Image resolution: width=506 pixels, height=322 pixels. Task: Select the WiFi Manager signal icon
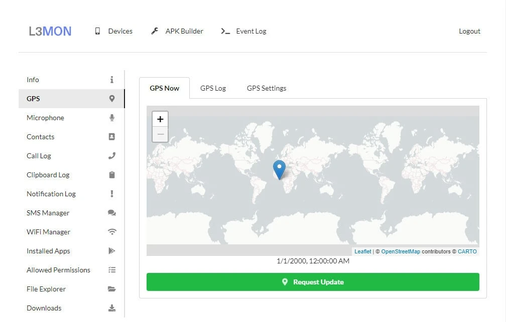click(x=111, y=232)
